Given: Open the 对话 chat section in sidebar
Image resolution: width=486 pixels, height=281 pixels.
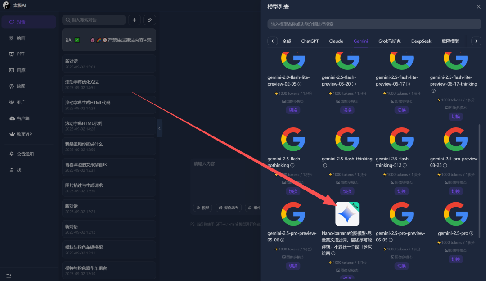Looking at the screenshot, I should (x=29, y=22).
